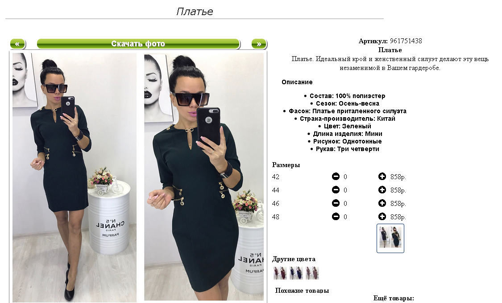Viewport: 502px width, 303px height.
Task: Click the minus icon for size 42
Action: pyautogui.click(x=336, y=176)
